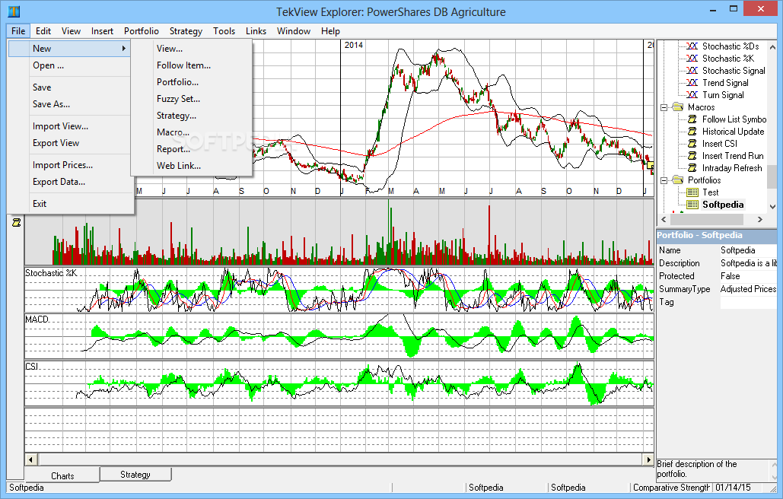Select Import View... menu entry
Screen dimensions: 783x499
pyautogui.click(x=71, y=126)
